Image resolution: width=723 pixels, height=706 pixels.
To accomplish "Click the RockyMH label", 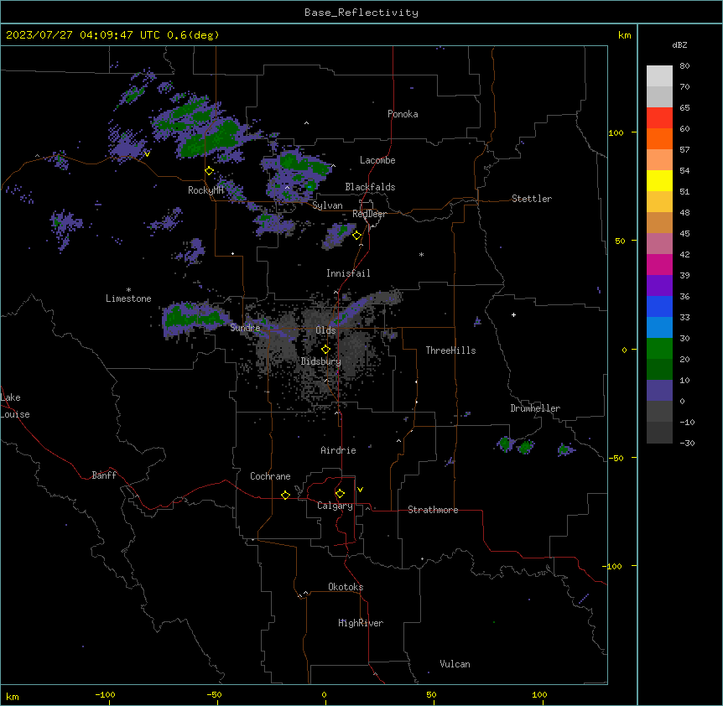I will tap(205, 190).
